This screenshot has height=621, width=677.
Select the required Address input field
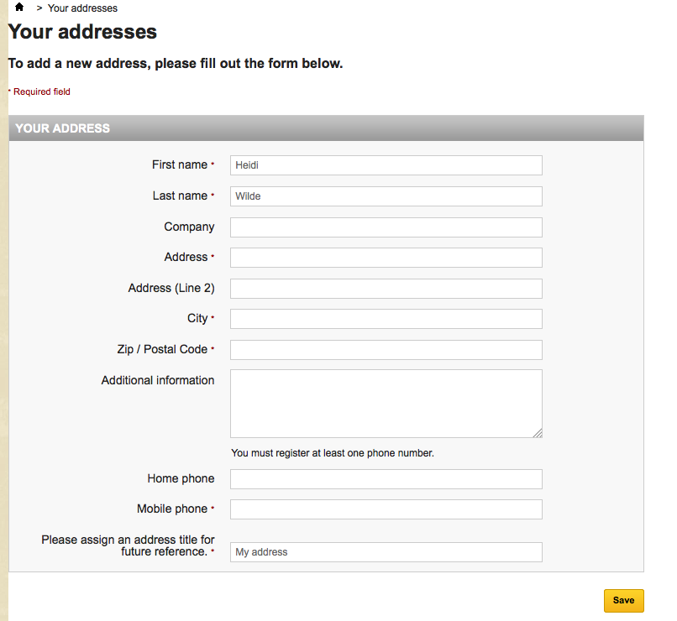[386, 258]
